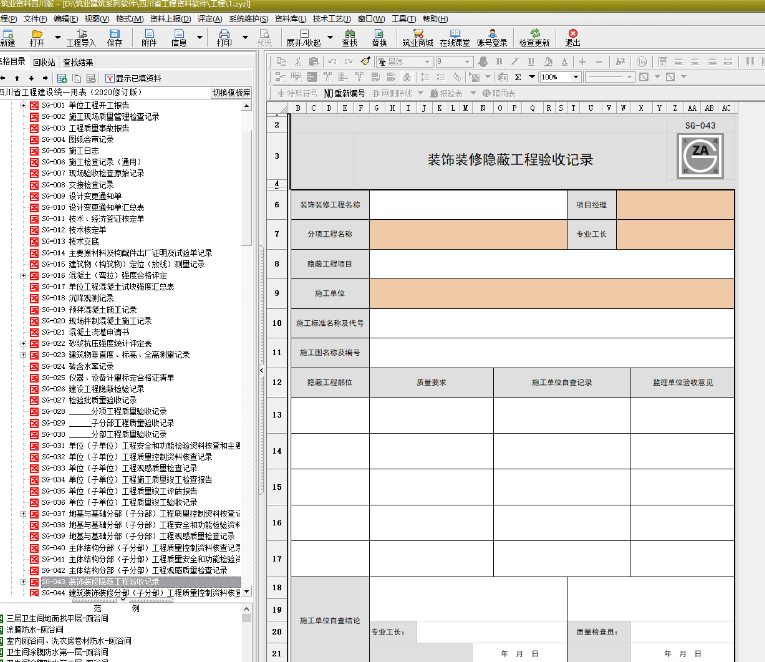765x662 pixels.
Task: Open the 资料上报(D) menu
Action: coord(170,19)
